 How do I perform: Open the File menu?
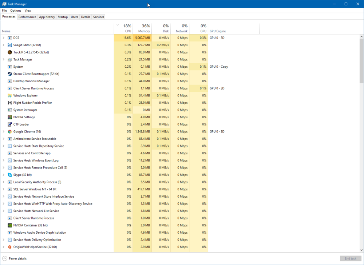point(4,11)
